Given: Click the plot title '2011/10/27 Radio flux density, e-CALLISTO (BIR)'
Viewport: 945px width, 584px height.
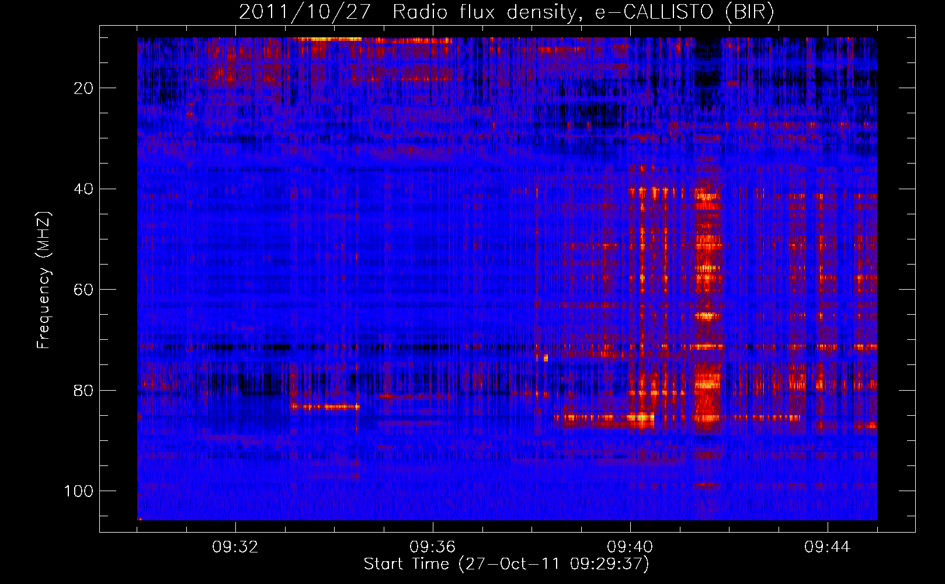Looking at the screenshot, I should pos(506,12).
